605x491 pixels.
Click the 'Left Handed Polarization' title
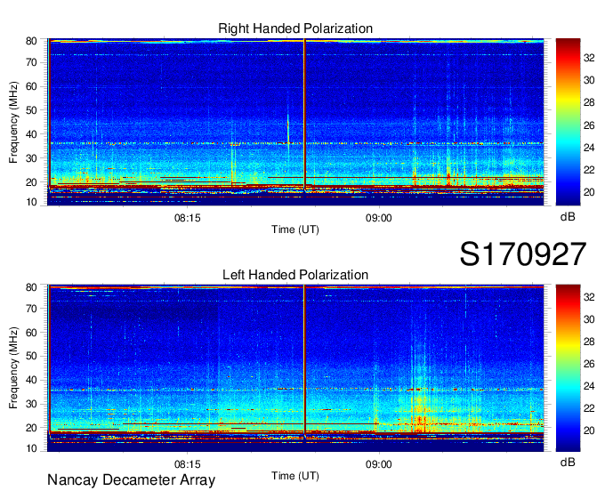[x=295, y=275]
